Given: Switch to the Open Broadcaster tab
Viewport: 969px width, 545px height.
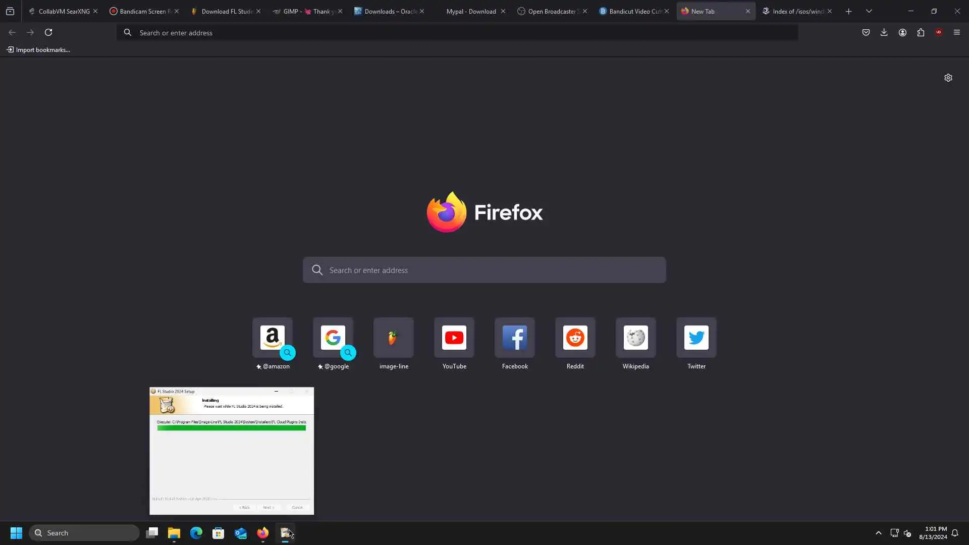Looking at the screenshot, I should (549, 11).
